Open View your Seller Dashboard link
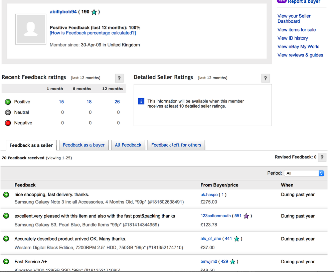 (x=294, y=19)
